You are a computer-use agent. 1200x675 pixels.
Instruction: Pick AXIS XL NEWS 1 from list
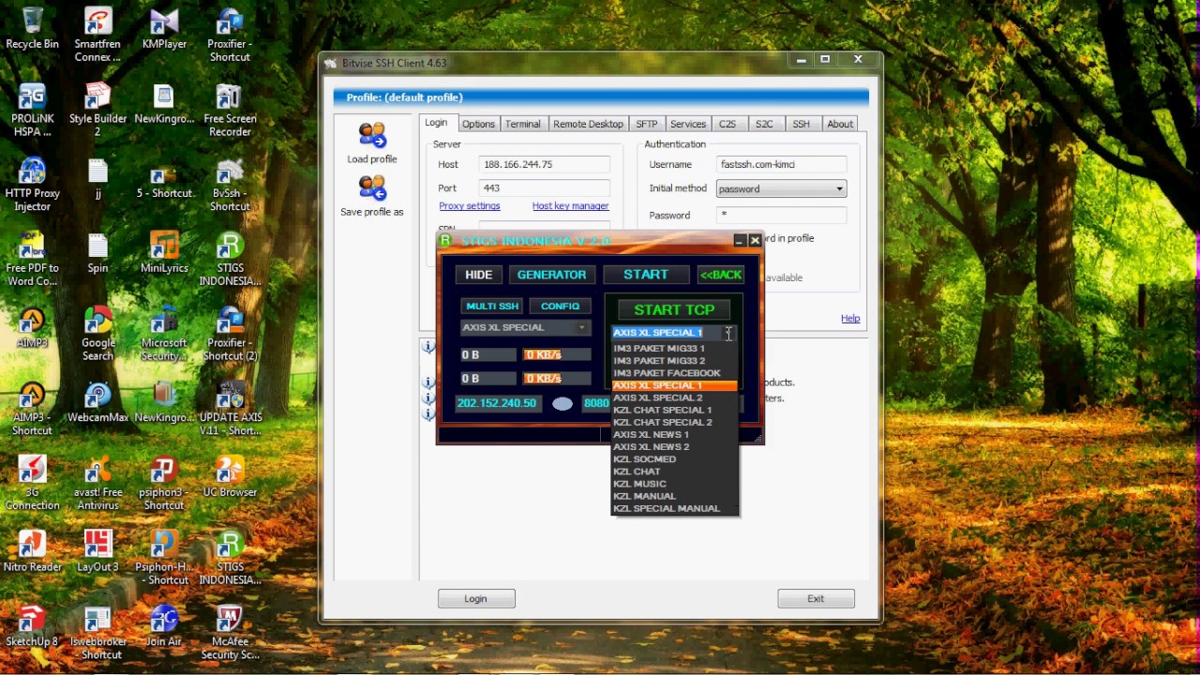pos(674,434)
